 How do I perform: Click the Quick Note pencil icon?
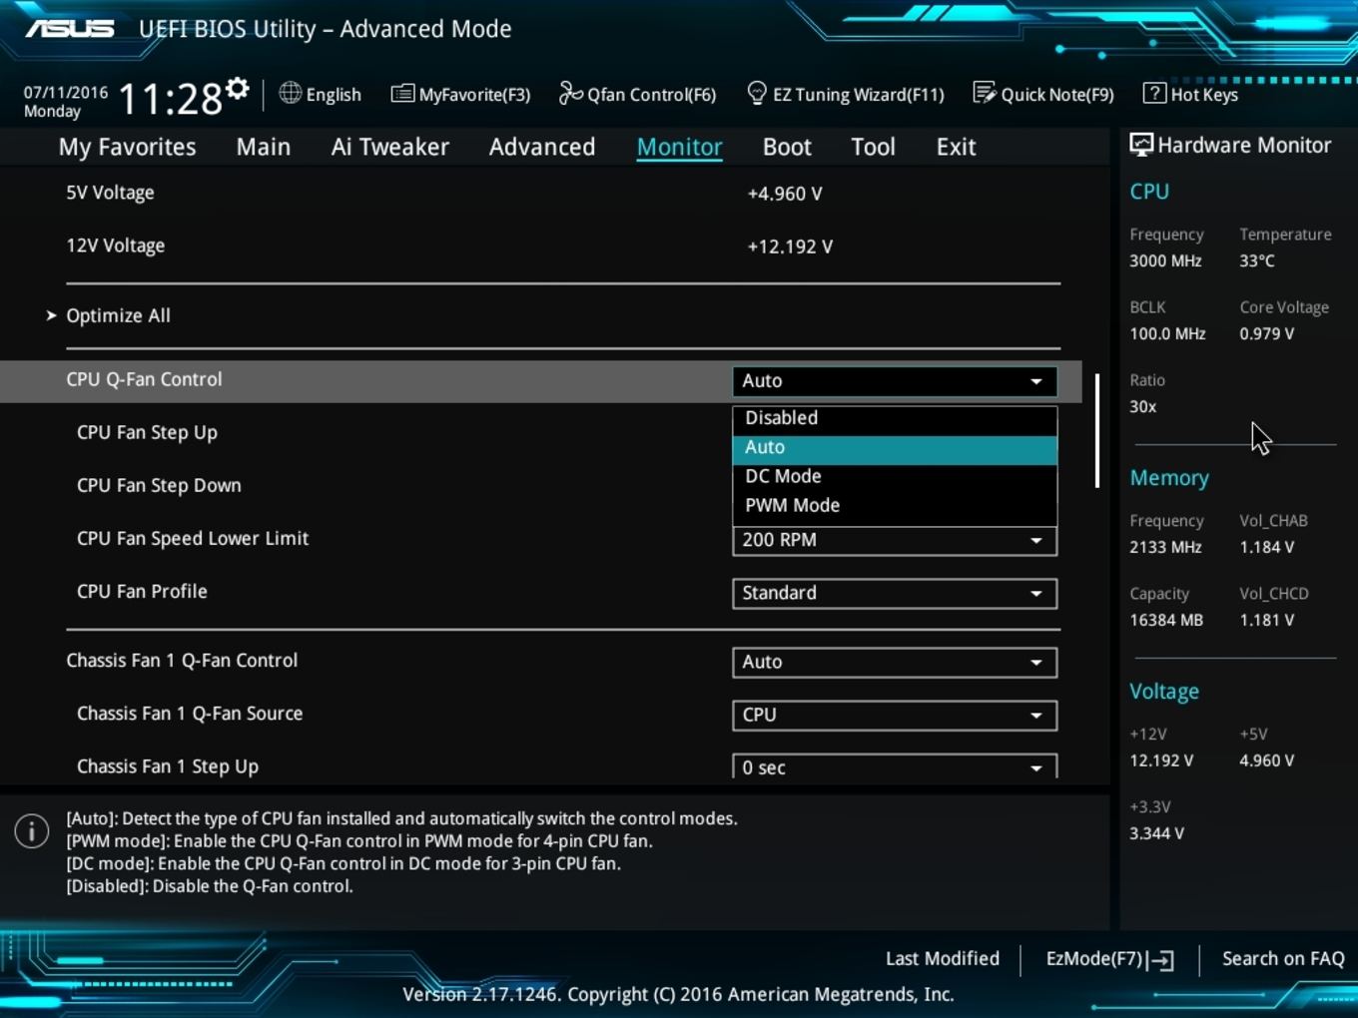pos(984,93)
